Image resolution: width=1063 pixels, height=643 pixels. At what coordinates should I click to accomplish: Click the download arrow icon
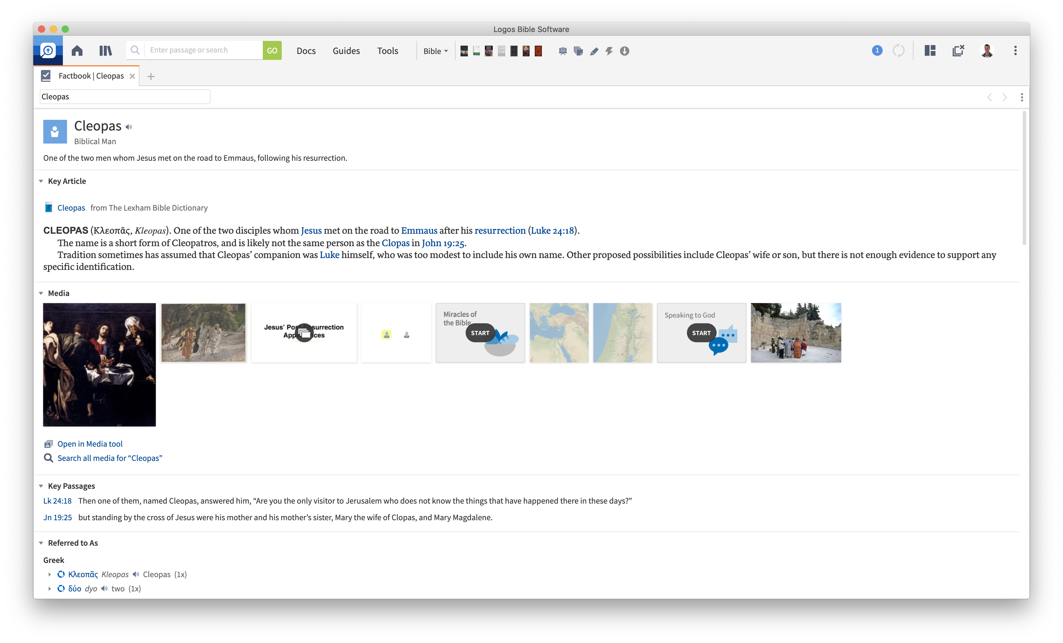(x=624, y=51)
